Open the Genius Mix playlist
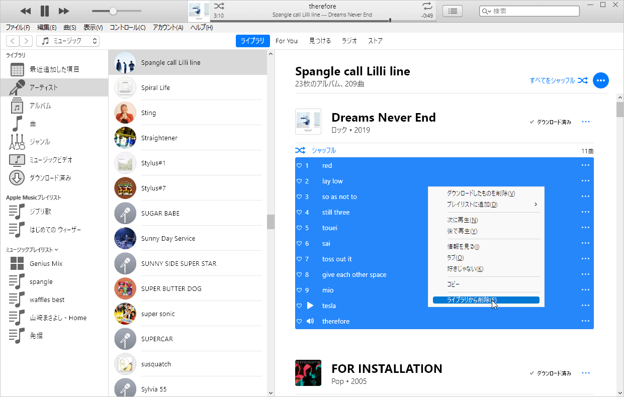This screenshot has width=624, height=397. point(54,263)
